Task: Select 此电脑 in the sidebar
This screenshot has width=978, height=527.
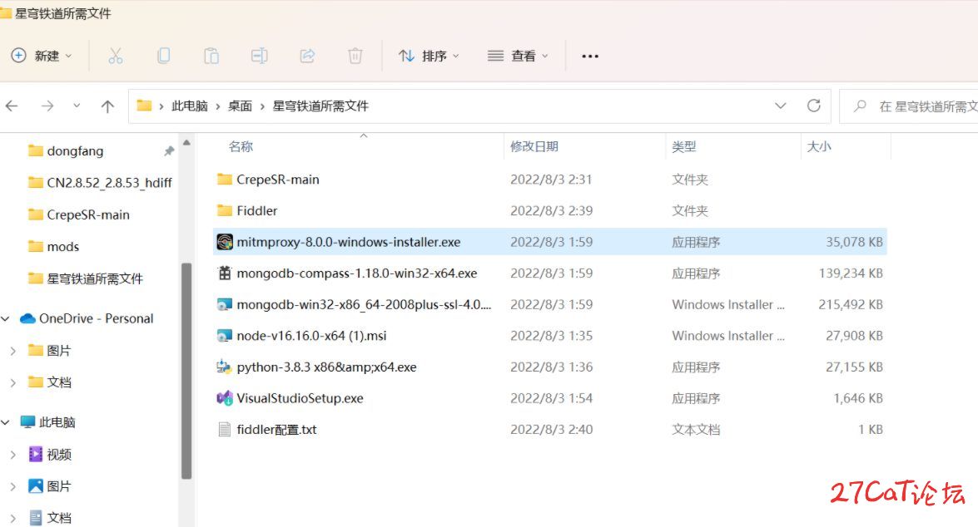Action: coord(47,422)
